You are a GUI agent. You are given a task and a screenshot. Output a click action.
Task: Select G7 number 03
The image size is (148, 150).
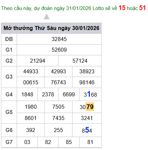[27, 142]
